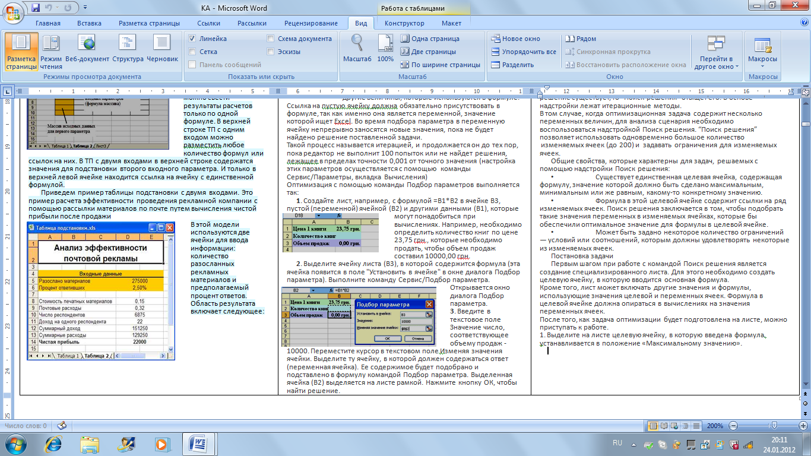
Task: Open the Рецензирование ribbon tab
Action: pyautogui.click(x=311, y=23)
